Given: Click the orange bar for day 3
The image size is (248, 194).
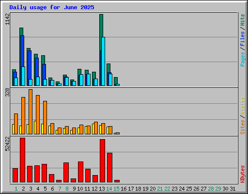Looking at the screenshot, I should pyautogui.click(x=31, y=112).
